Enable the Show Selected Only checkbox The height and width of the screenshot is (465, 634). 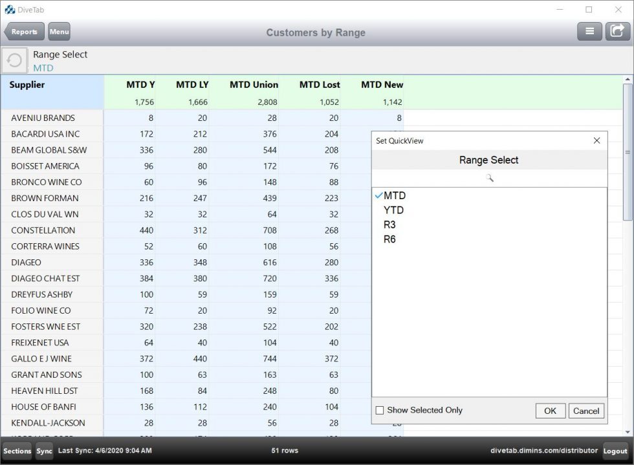379,410
